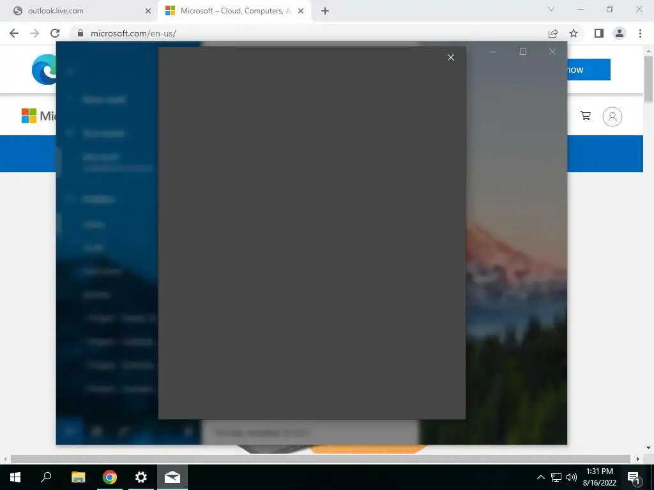Screen dimensions: 654x490
Task: Click the blue Edge download button
Action: pos(589,70)
